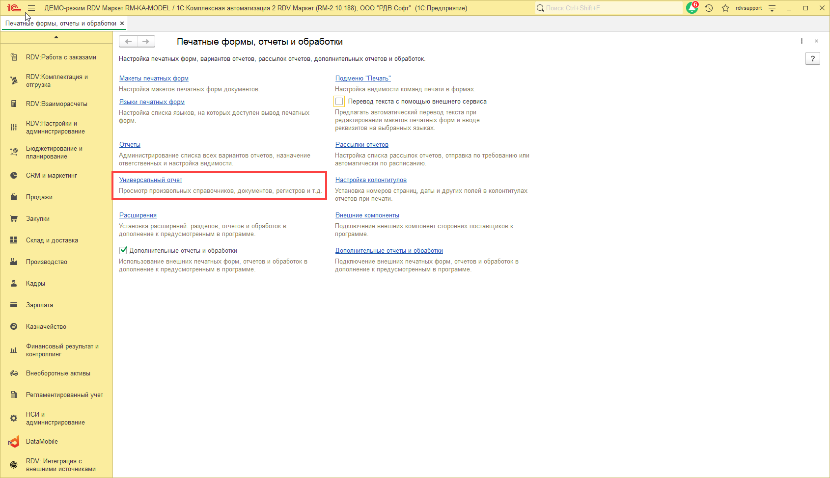This screenshot has width=830, height=478.
Task: Click the DataMobile icon
Action: pos(14,442)
